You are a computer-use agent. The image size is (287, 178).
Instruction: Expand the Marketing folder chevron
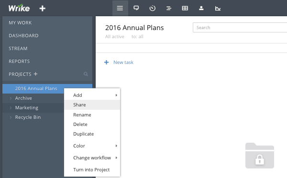pyautogui.click(x=11, y=108)
